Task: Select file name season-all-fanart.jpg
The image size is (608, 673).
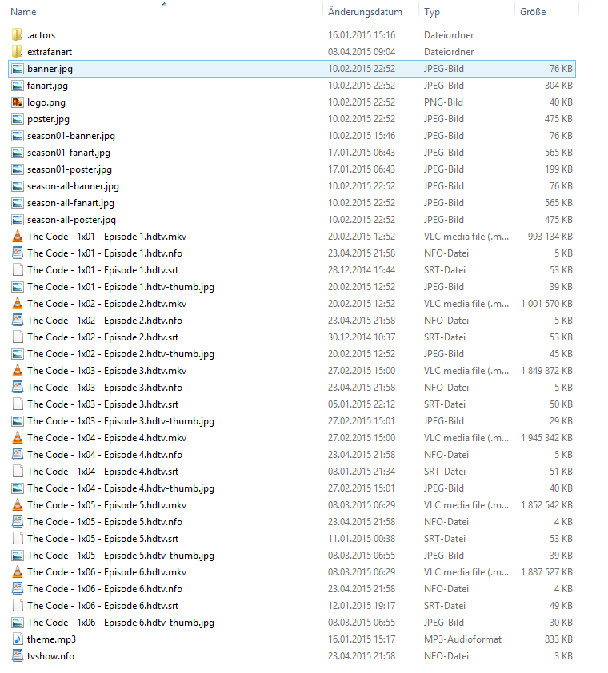Action: [x=71, y=203]
